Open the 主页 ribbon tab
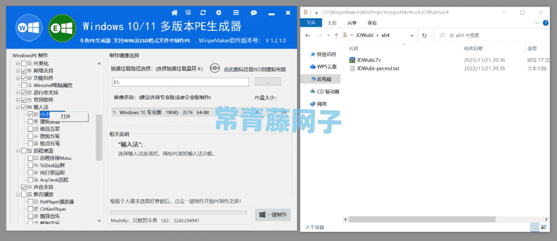The width and height of the screenshot is (557, 241). point(332,23)
